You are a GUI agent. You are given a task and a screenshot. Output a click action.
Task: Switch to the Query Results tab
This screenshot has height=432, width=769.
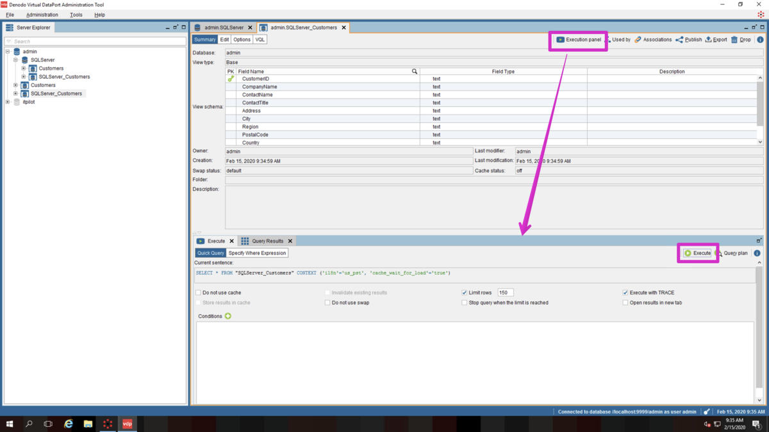[267, 241]
